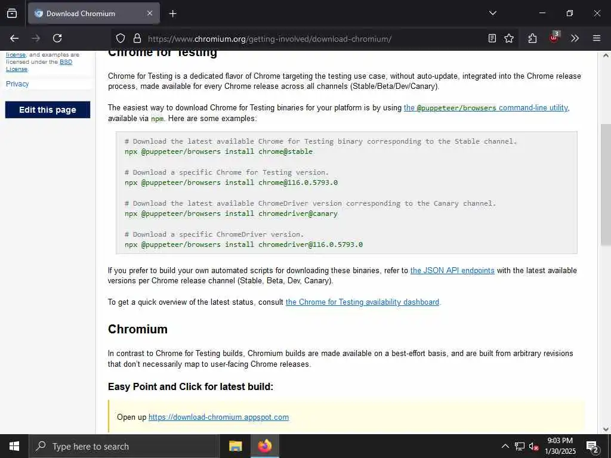Screen dimensions: 611x458
Task: Open the notification center icon
Action: (593, 447)
